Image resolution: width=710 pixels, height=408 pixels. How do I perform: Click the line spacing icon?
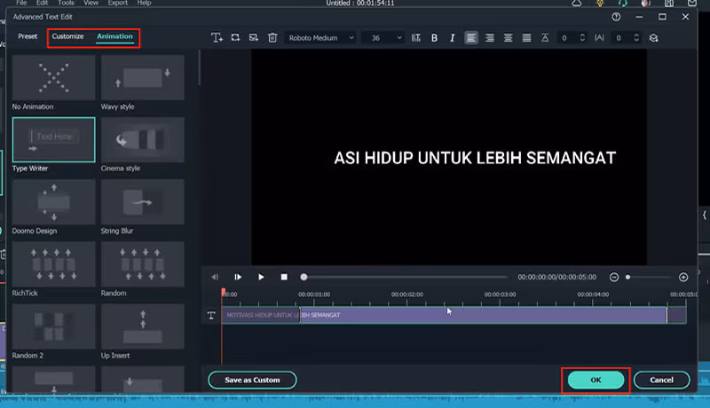coord(545,38)
